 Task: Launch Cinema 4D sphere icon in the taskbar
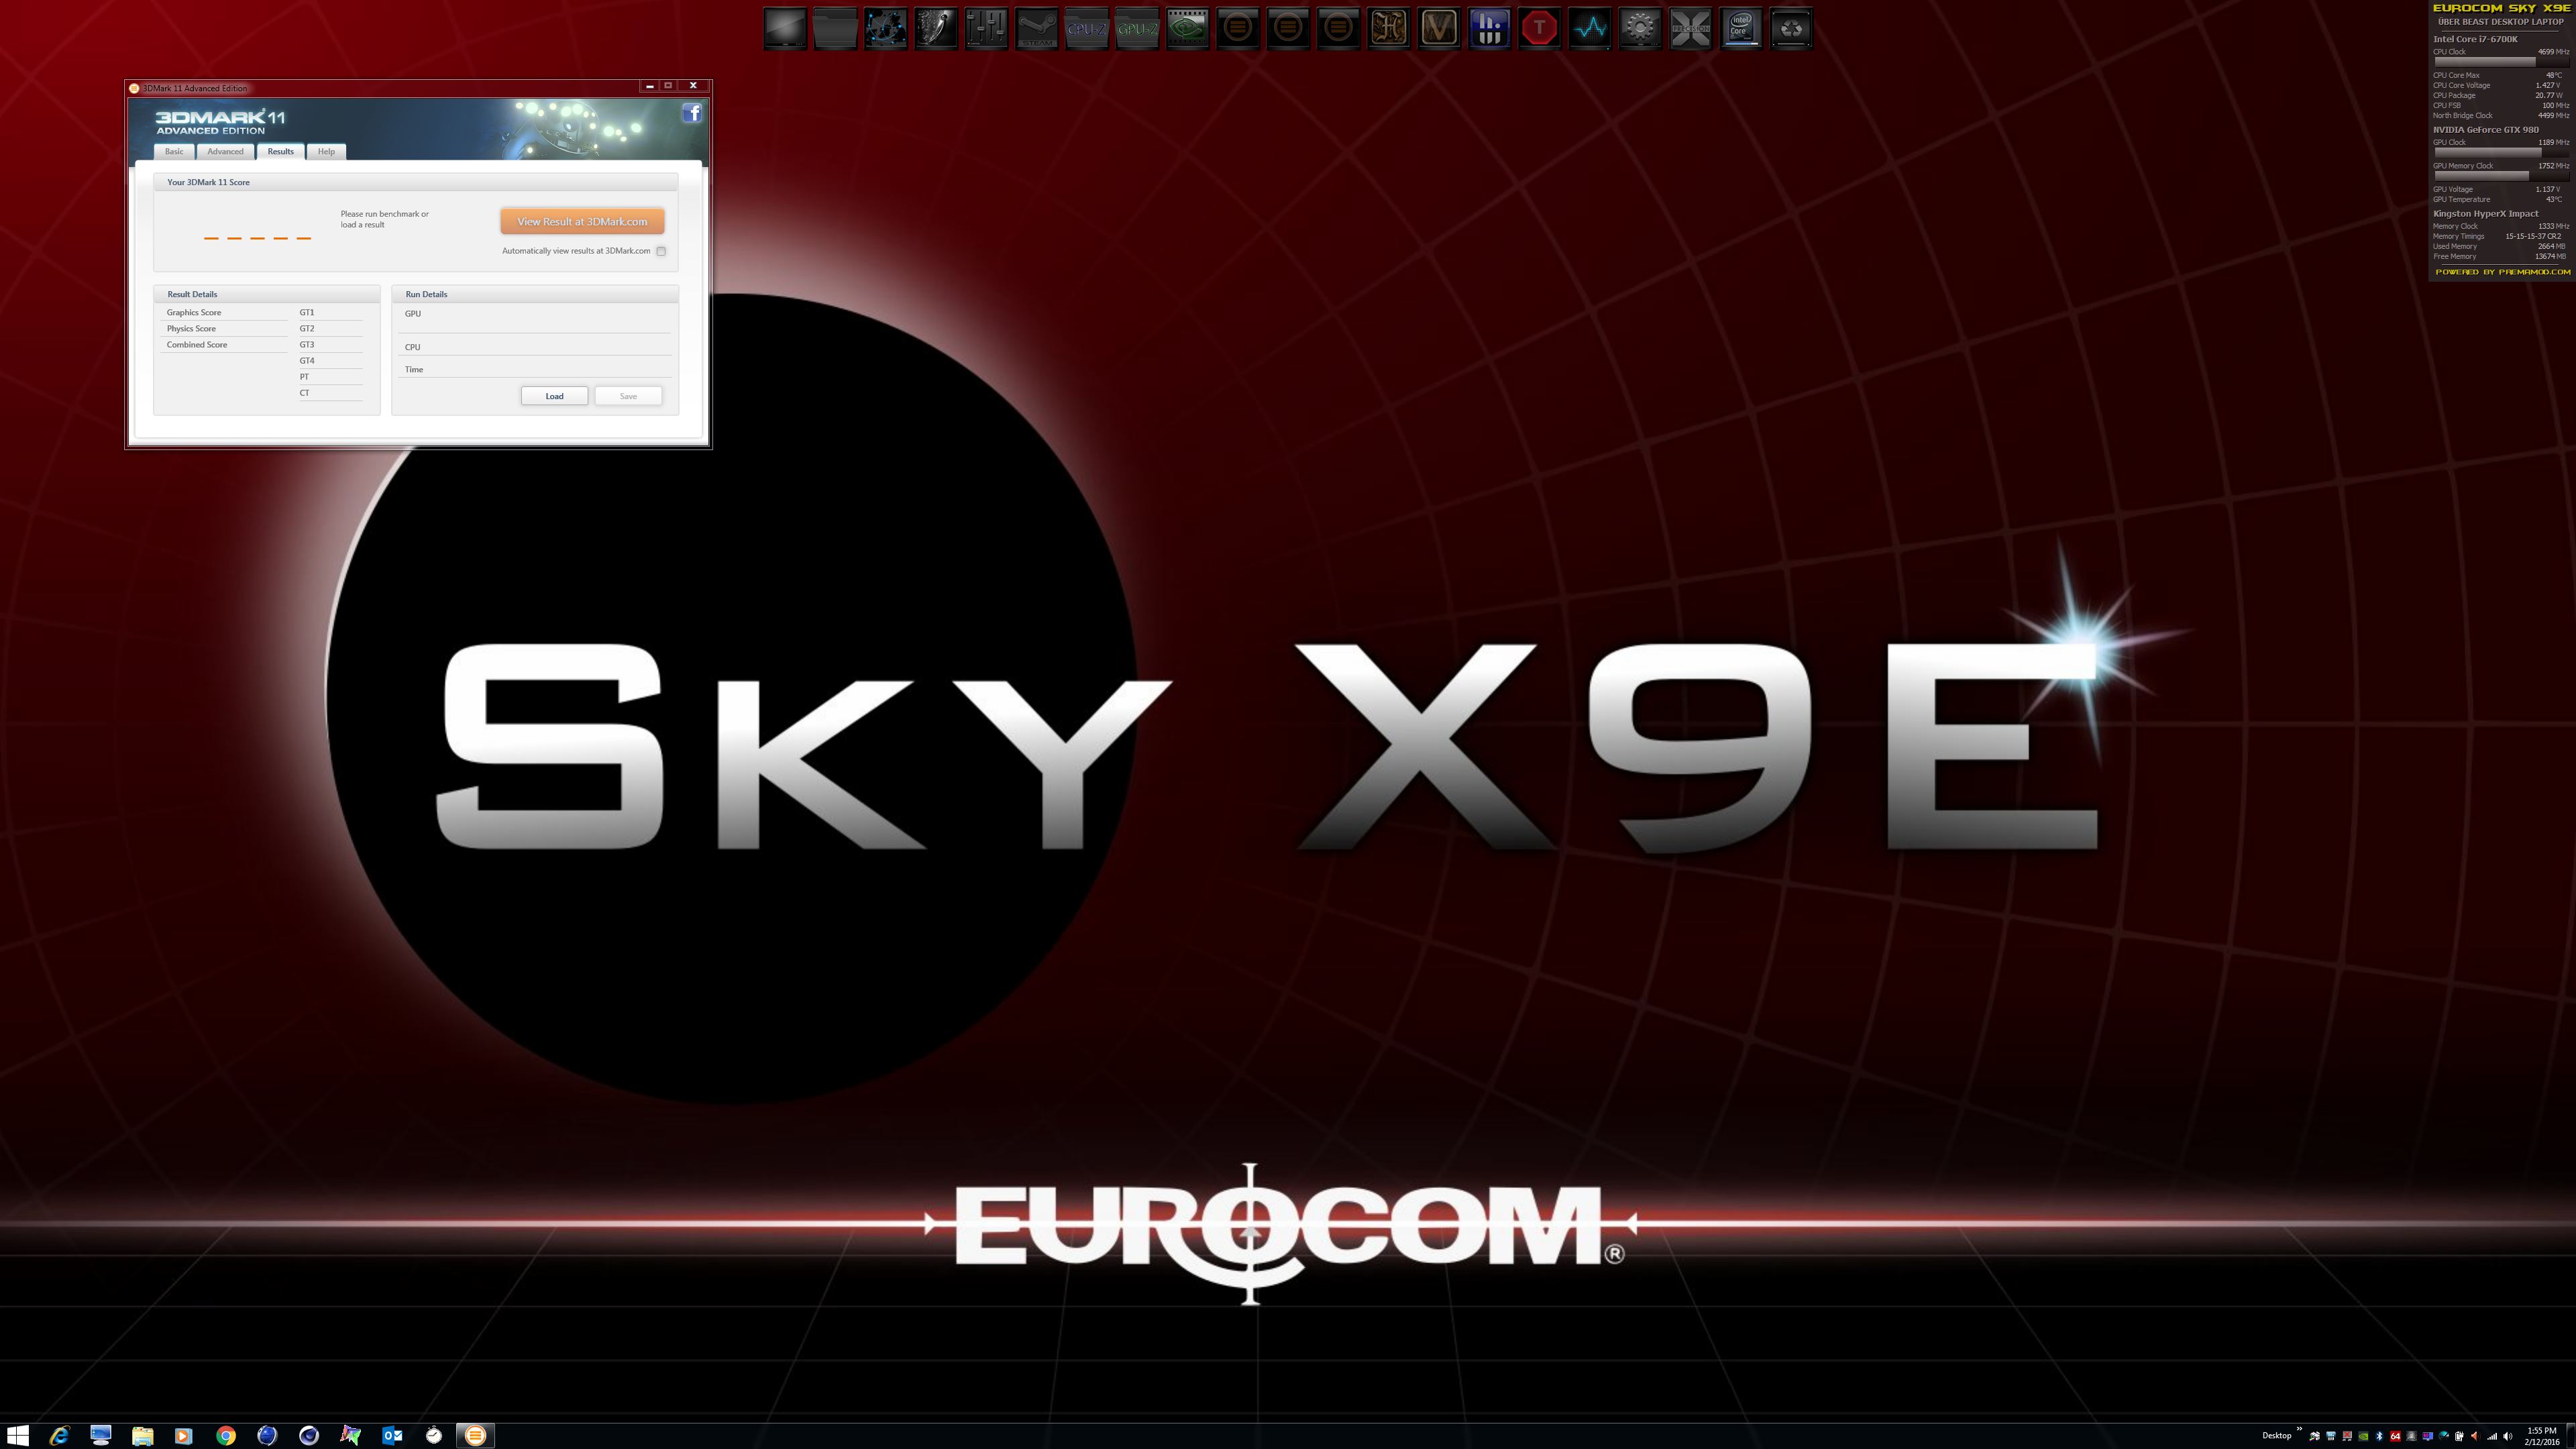point(309,1436)
